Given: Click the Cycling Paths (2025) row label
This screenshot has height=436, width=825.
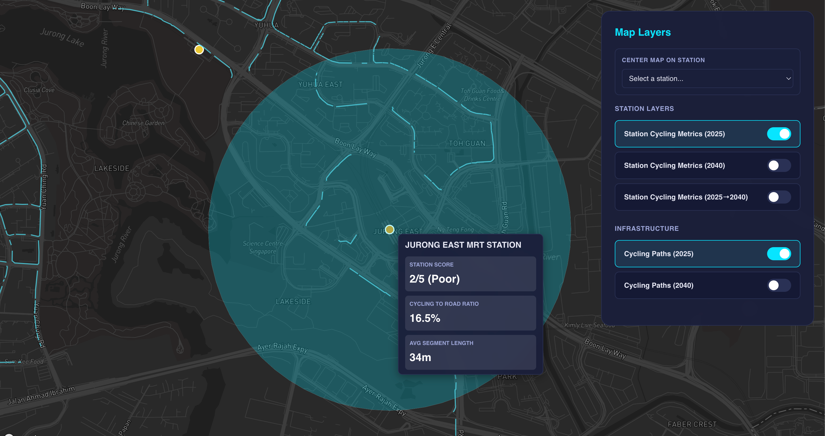Looking at the screenshot, I should click(x=658, y=254).
